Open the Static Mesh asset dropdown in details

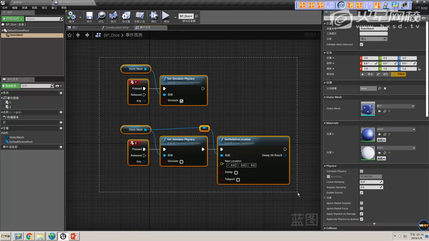(x=395, y=106)
